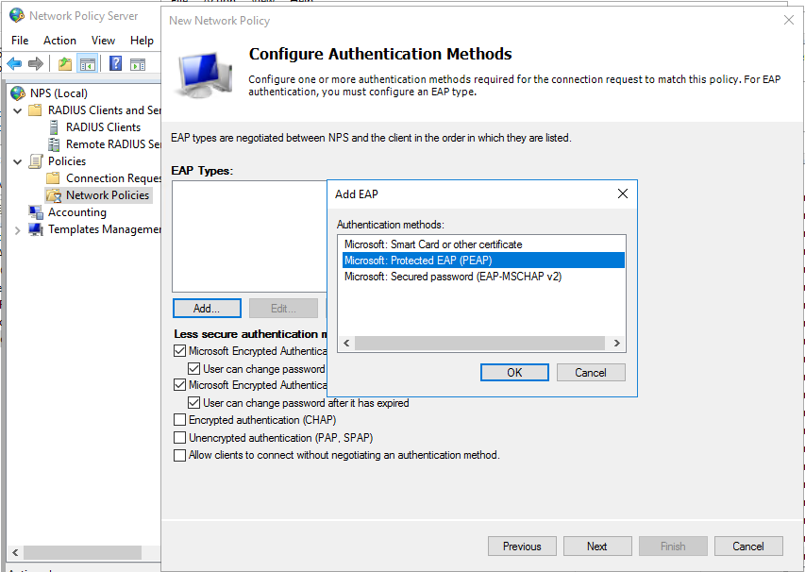This screenshot has width=805, height=572.
Task: Click the Add EAP horizontal scrollbar track
Action: pos(480,343)
